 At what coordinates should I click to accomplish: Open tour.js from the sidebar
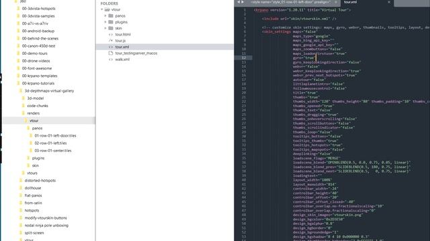120,41
